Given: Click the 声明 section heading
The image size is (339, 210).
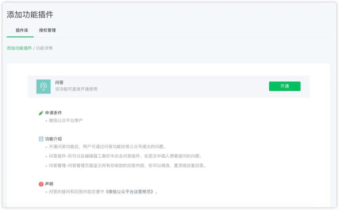Looking at the screenshot, I should 49,184.
